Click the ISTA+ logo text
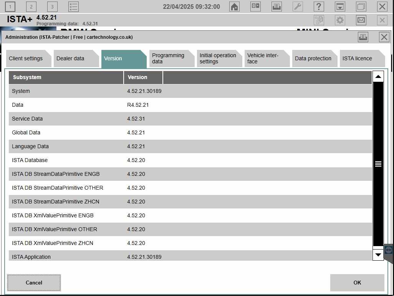This screenshot has height=296, width=394. [x=20, y=19]
